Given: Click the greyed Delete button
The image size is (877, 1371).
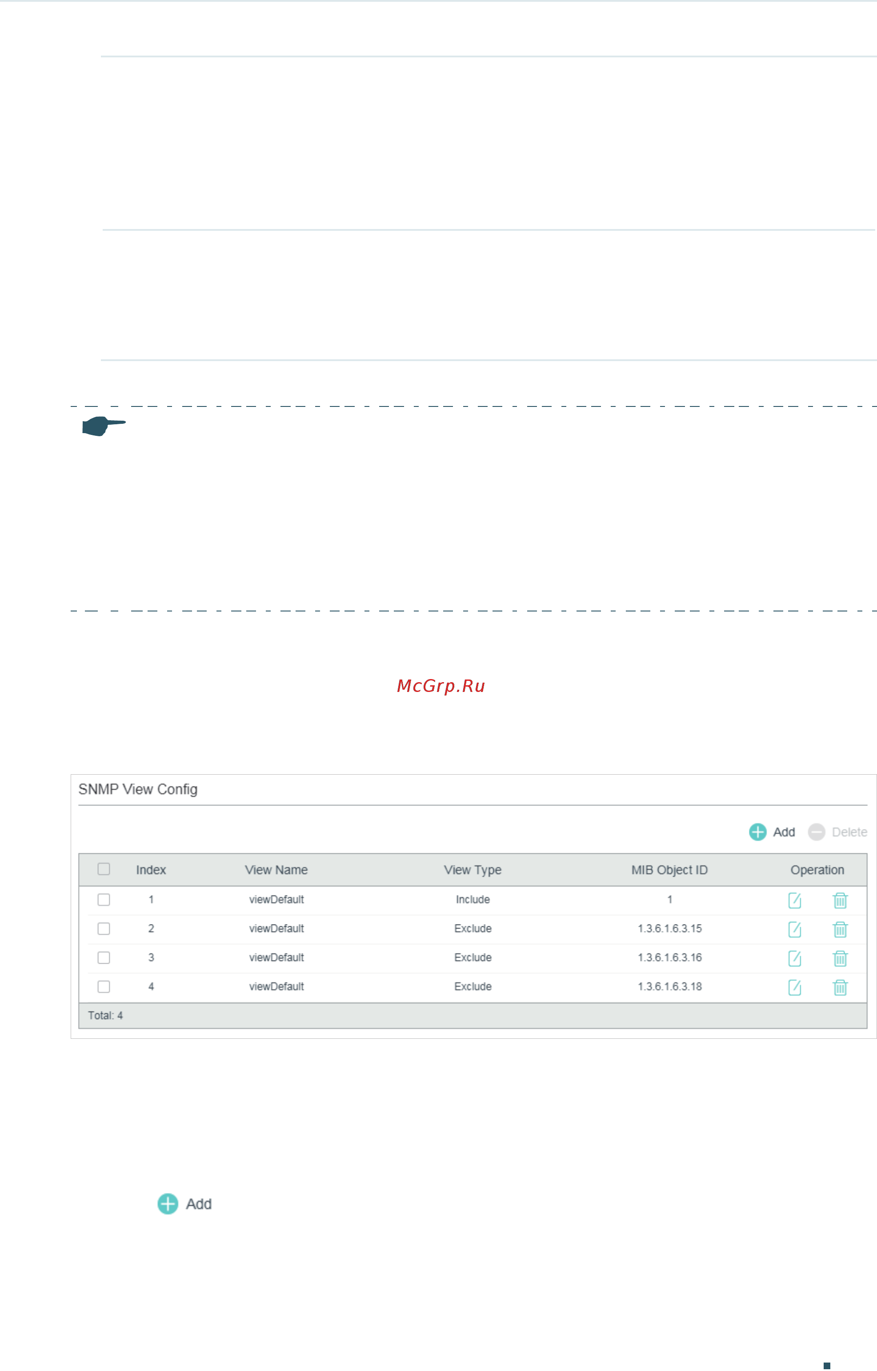Looking at the screenshot, I should 837,832.
